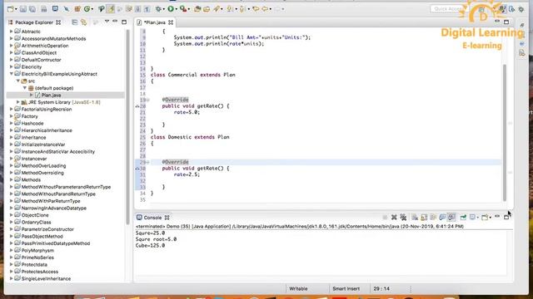This screenshot has height=299, width=533.
Task: Click the override marker on line 20
Action: click(137, 106)
